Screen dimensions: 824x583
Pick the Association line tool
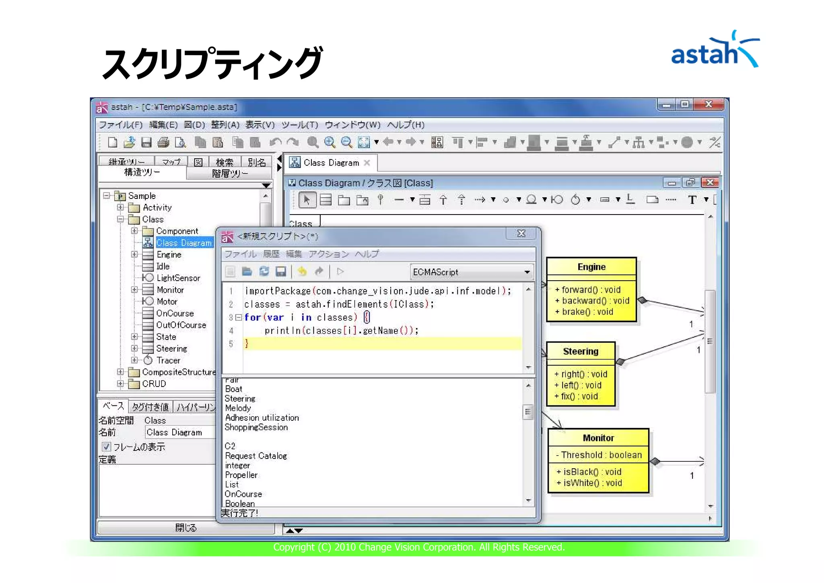399,200
